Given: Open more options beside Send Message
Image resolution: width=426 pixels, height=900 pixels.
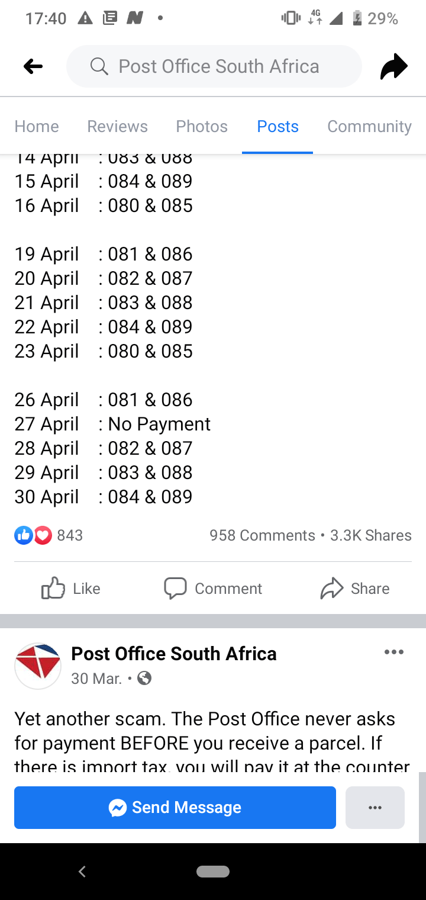Looking at the screenshot, I should [x=375, y=808].
